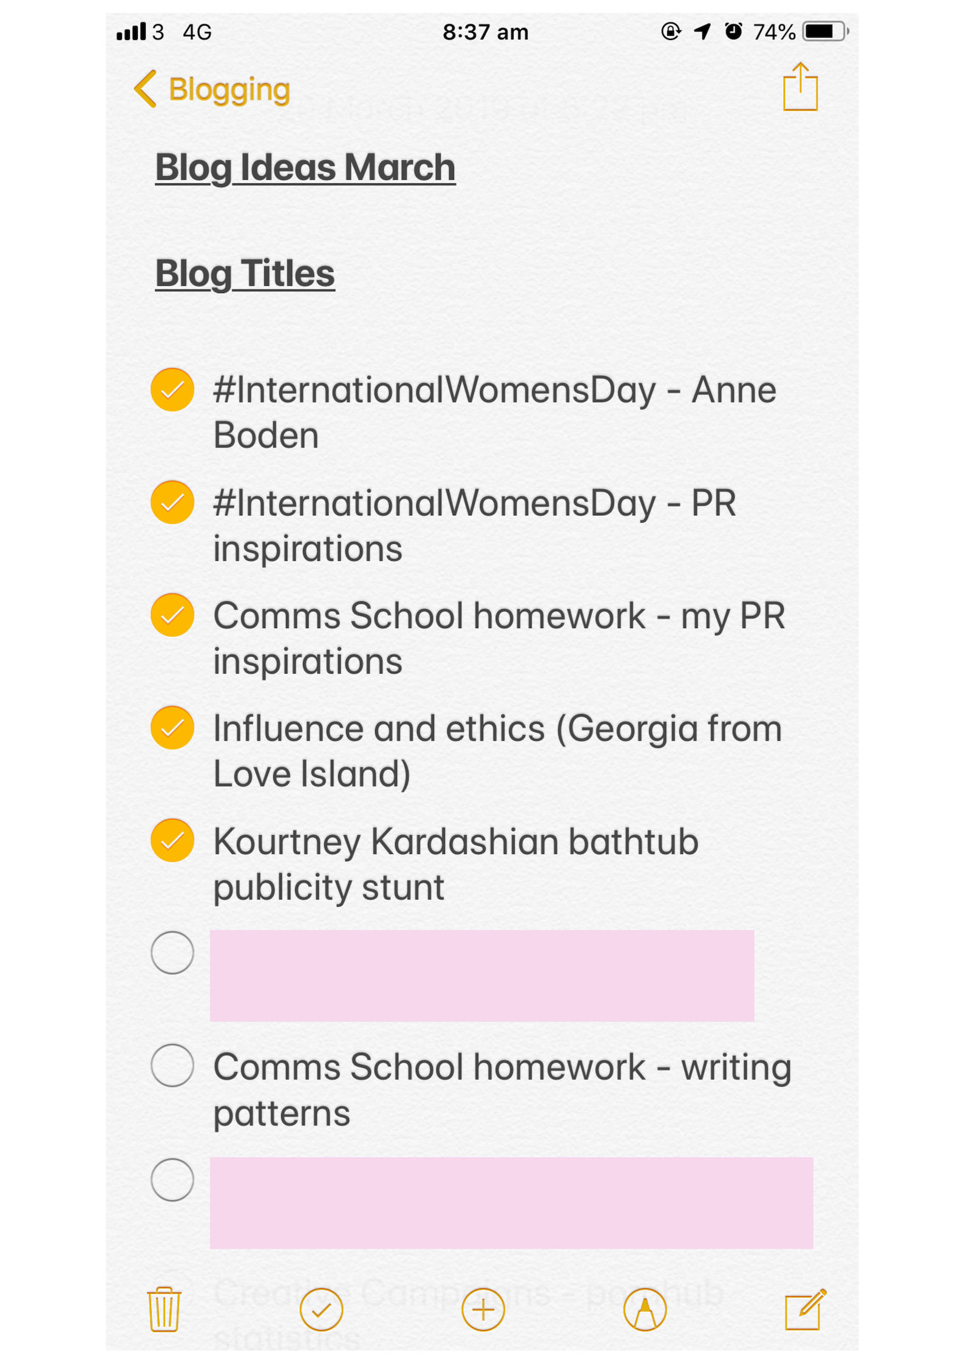Tap the first pink redacted block
Image resolution: width=964 pixels, height=1363 pixels.
(481, 975)
